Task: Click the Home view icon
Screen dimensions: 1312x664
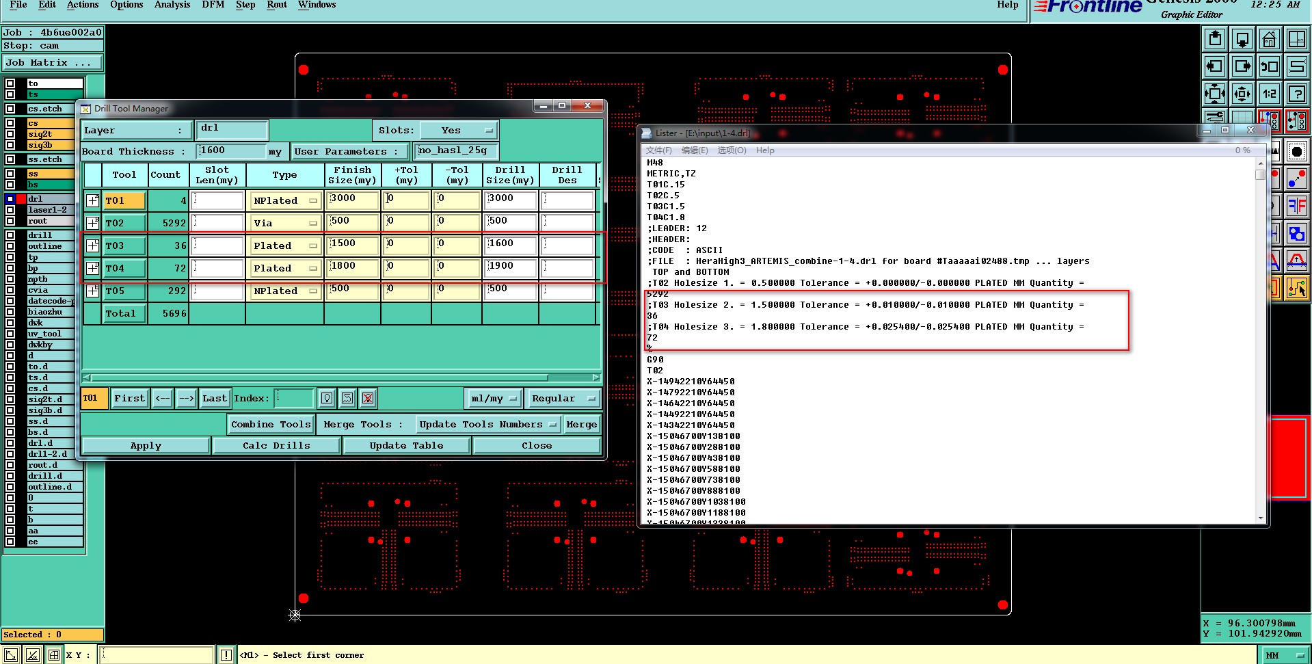Action: [1269, 39]
